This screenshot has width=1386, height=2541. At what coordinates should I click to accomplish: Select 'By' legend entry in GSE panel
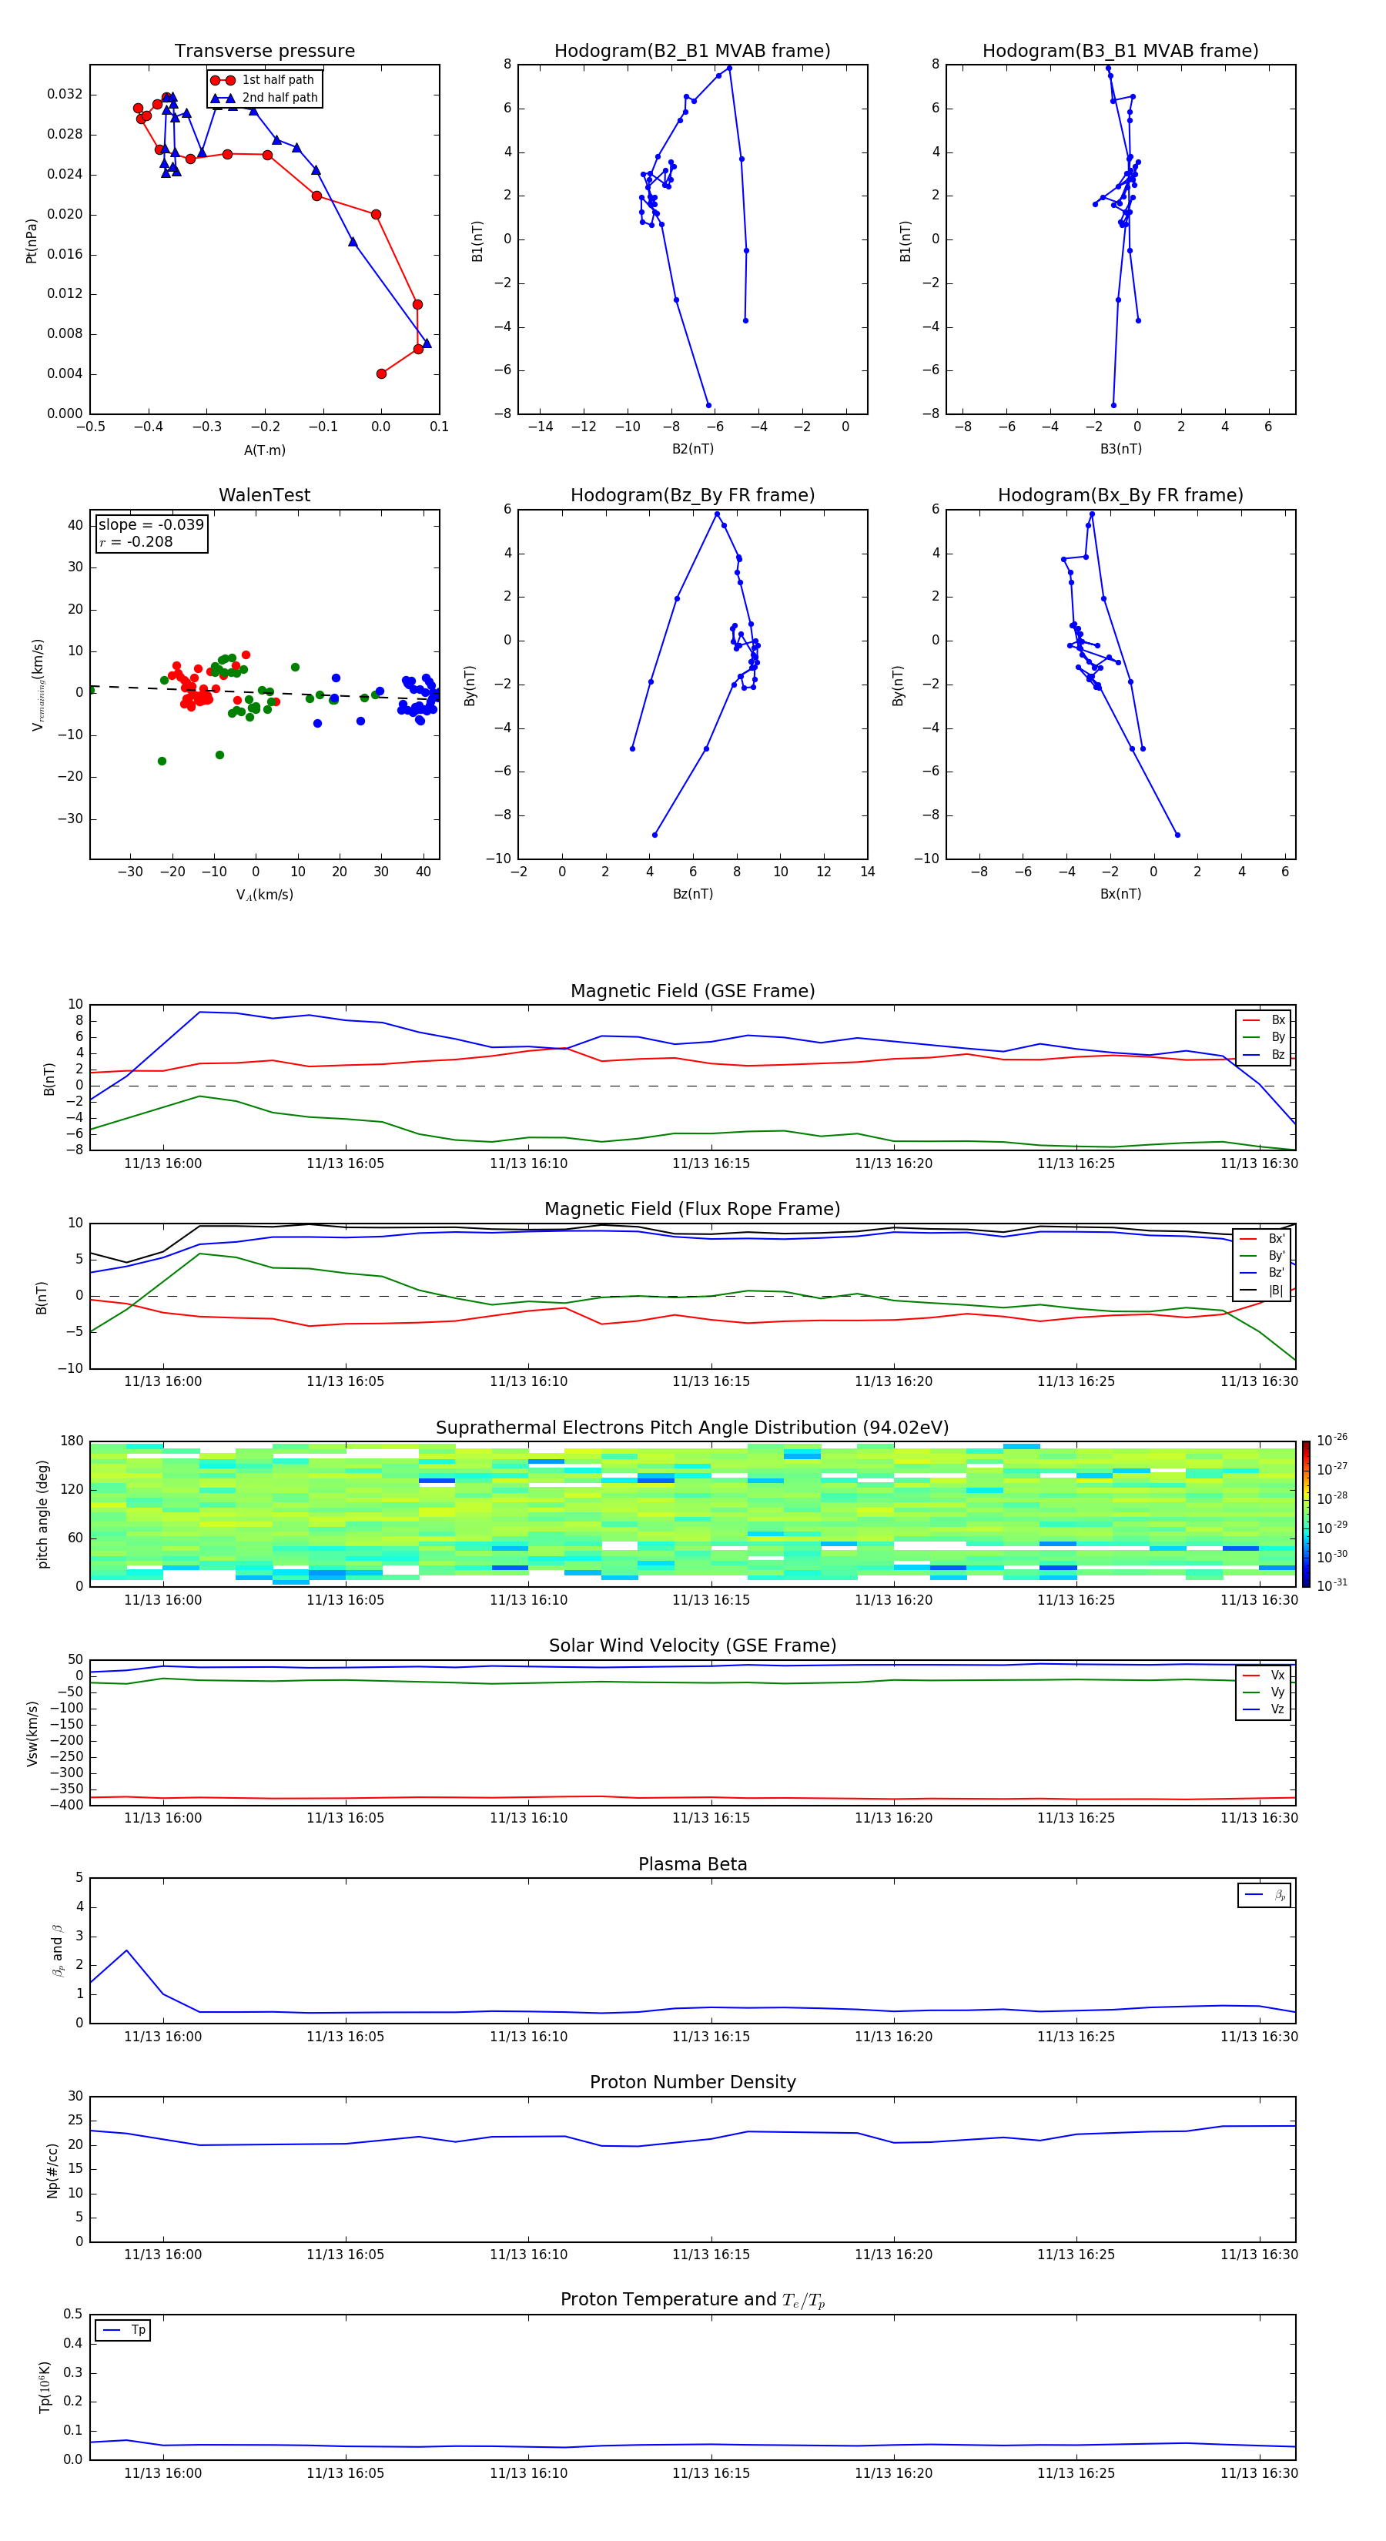[x=1264, y=1036]
